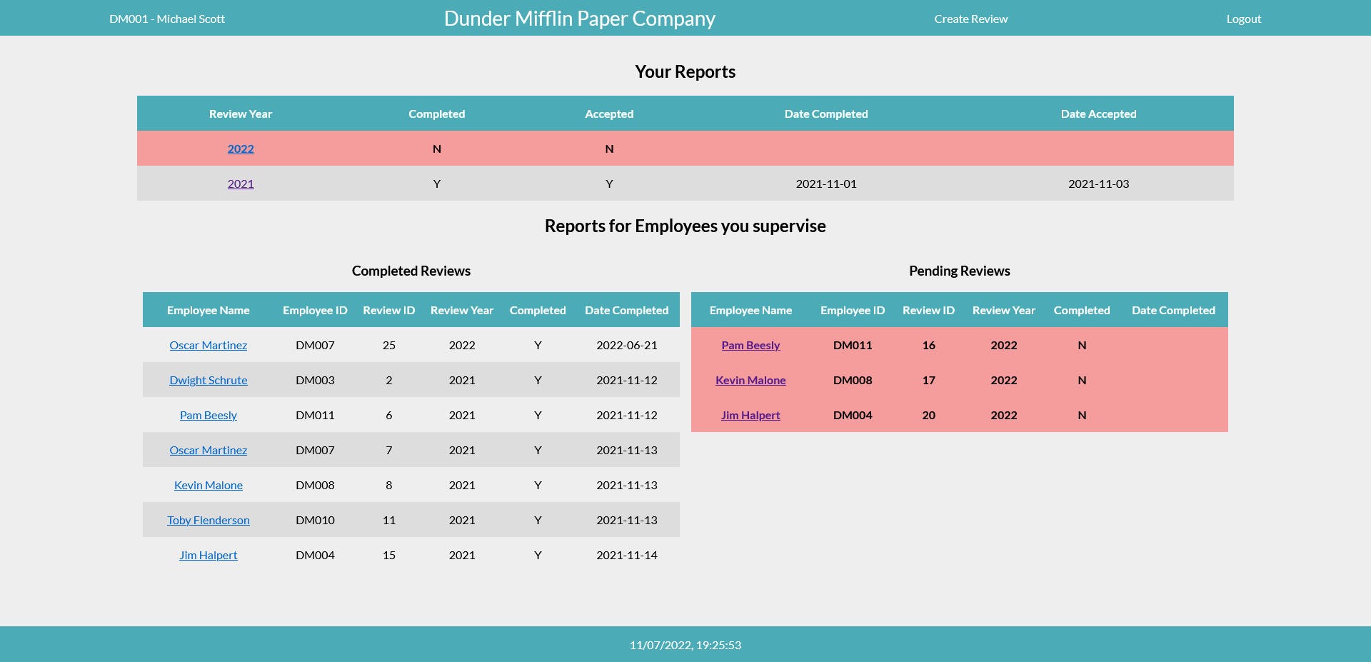Click the Dunder Mifflin Paper Company title
This screenshot has width=1371, height=662.
(579, 19)
